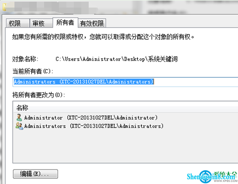The image size is (238, 184).
Task: Choose Administrators (XTC-20131027DEL\Administrators) list entry text
Action: [94, 126]
